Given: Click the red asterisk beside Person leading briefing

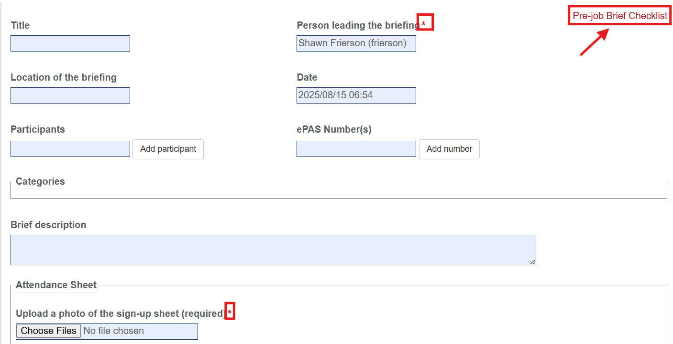Looking at the screenshot, I should pos(423,24).
